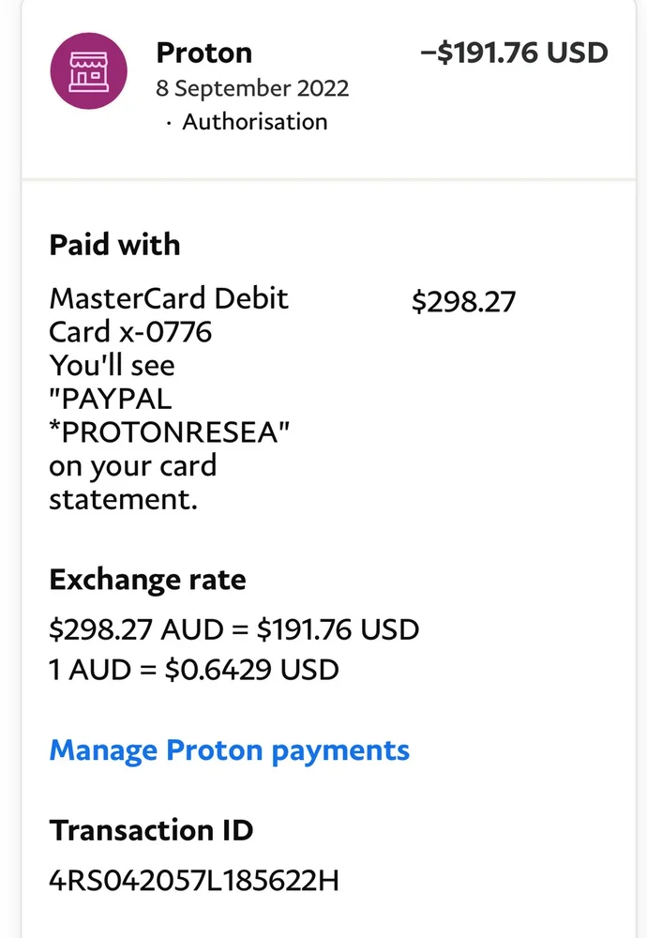Viewport: 647px width, 938px height.
Task: Tap the 8 September 2022 date
Action: click(252, 88)
